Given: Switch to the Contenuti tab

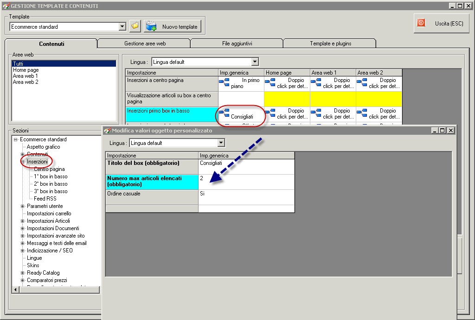Looking at the screenshot, I should pos(51,44).
